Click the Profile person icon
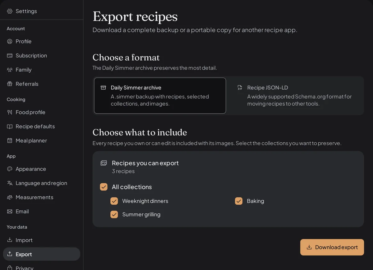373x270 pixels. pyautogui.click(x=10, y=41)
